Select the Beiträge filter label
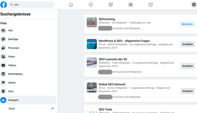This screenshot has height=113, width=197. pyautogui.click(x=13, y=39)
